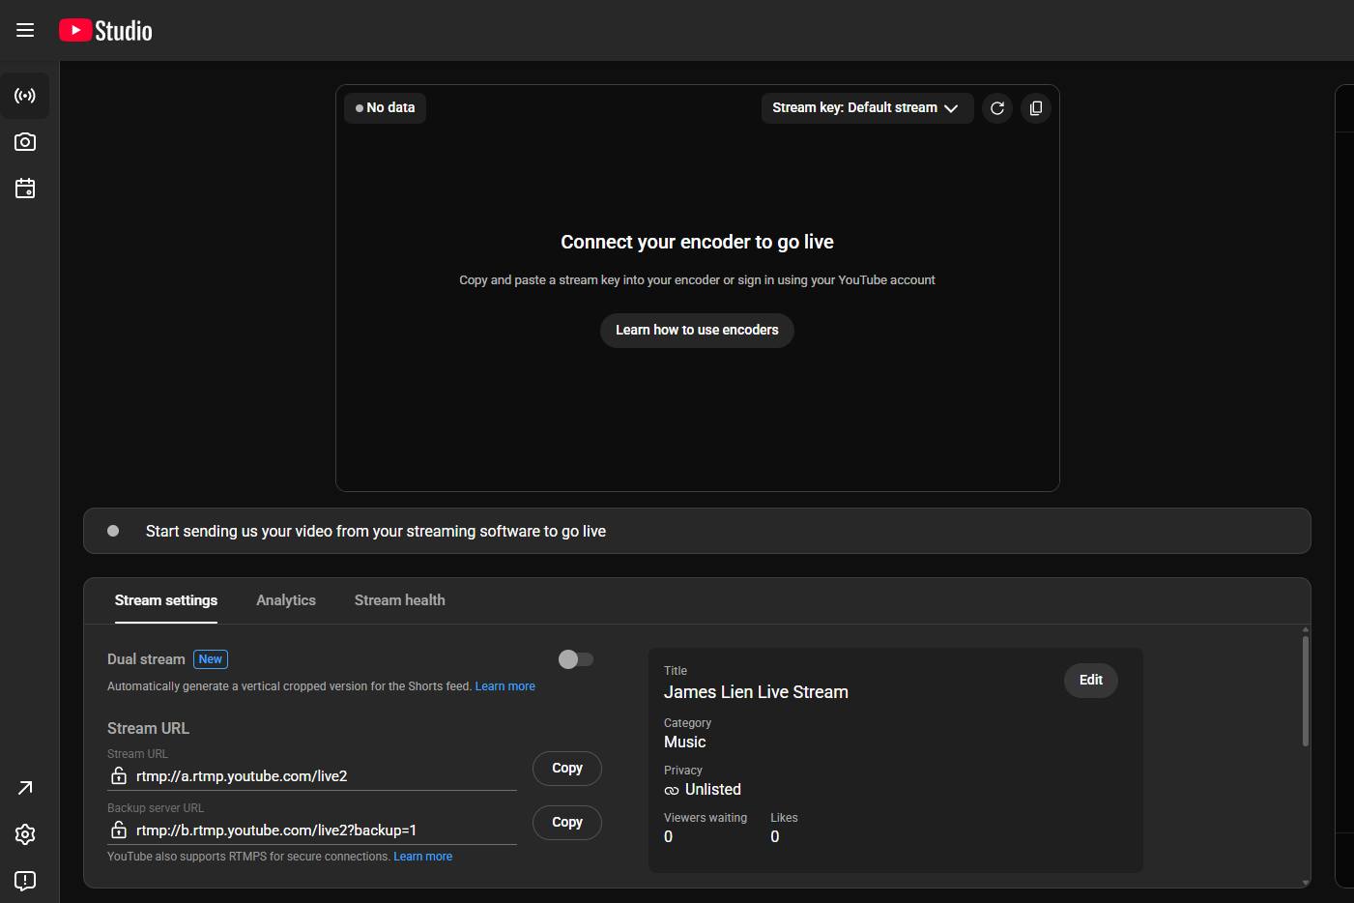Screen dimensions: 1354x903
Task: Toggle the Dual stream switch
Action: tap(576, 659)
